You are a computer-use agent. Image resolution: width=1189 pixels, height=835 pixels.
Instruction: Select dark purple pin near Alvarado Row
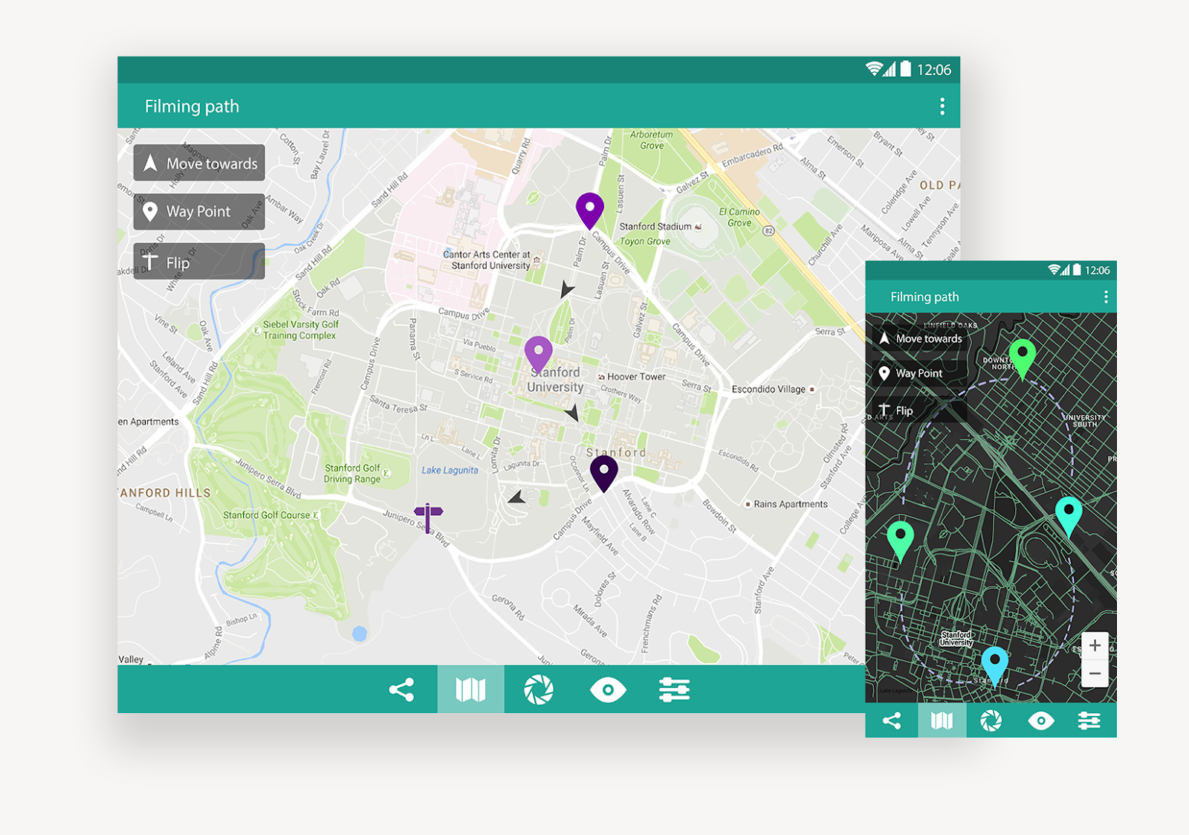(604, 474)
